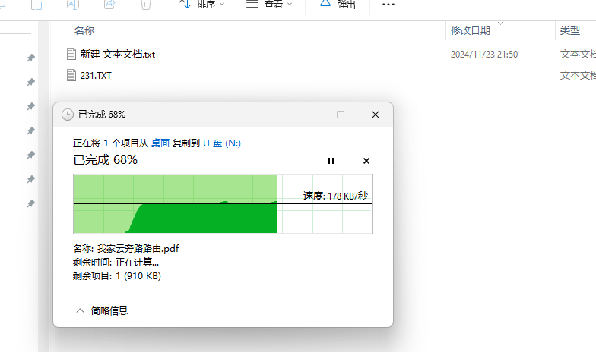596x352 pixels.
Task: Collapse details via 简略信息 chevron
Action: pyautogui.click(x=80, y=310)
